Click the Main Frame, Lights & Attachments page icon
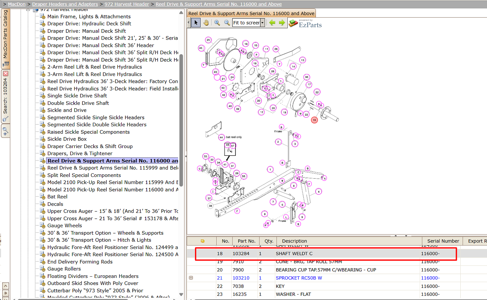This screenshot has width=487, height=300. coord(42,16)
